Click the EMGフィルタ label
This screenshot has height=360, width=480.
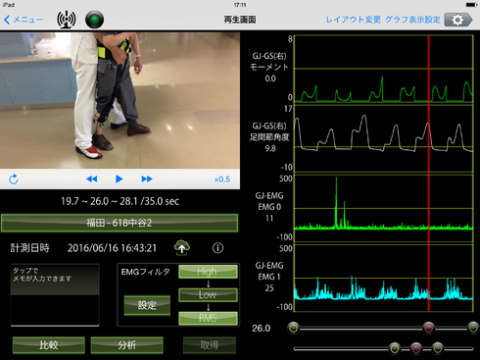pyautogui.click(x=145, y=272)
